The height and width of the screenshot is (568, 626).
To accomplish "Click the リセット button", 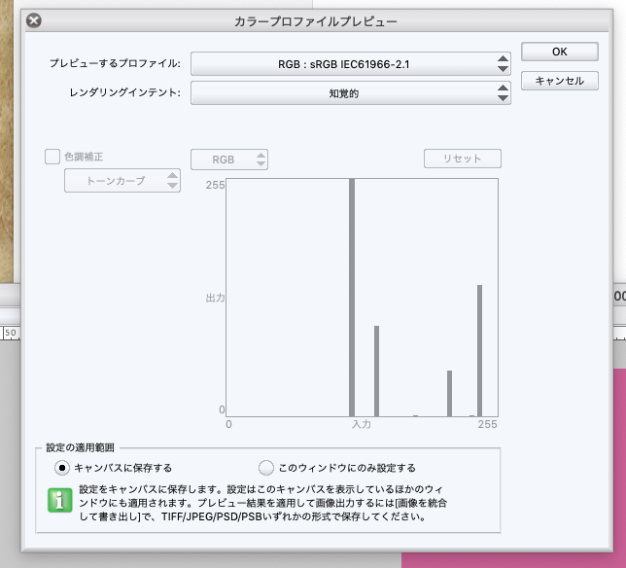I will (463, 159).
